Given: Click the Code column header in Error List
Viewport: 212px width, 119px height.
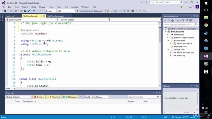Looking at the screenshot, I should click(x=17, y=101).
